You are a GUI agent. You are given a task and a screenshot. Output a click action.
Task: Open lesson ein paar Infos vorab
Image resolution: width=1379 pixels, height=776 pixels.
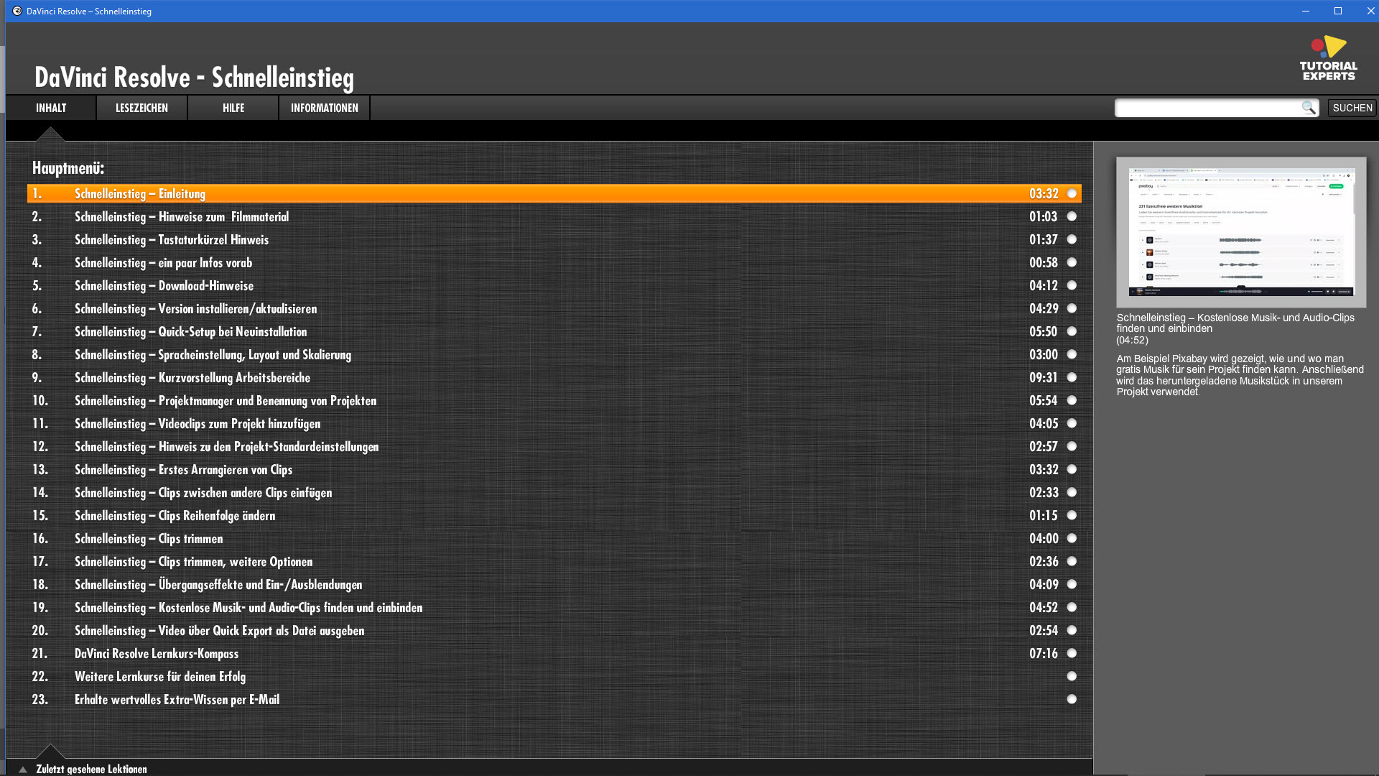(554, 262)
